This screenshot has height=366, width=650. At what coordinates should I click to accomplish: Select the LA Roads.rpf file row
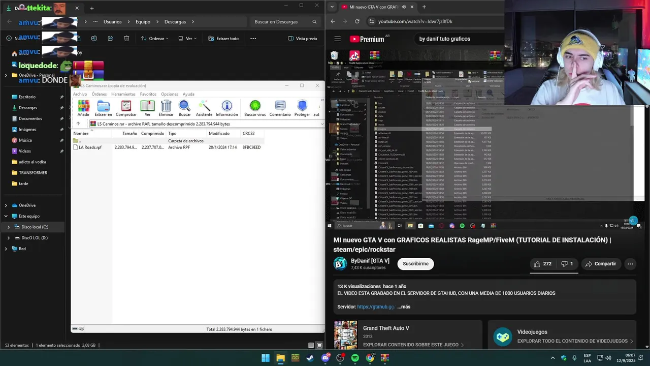(168, 147)
